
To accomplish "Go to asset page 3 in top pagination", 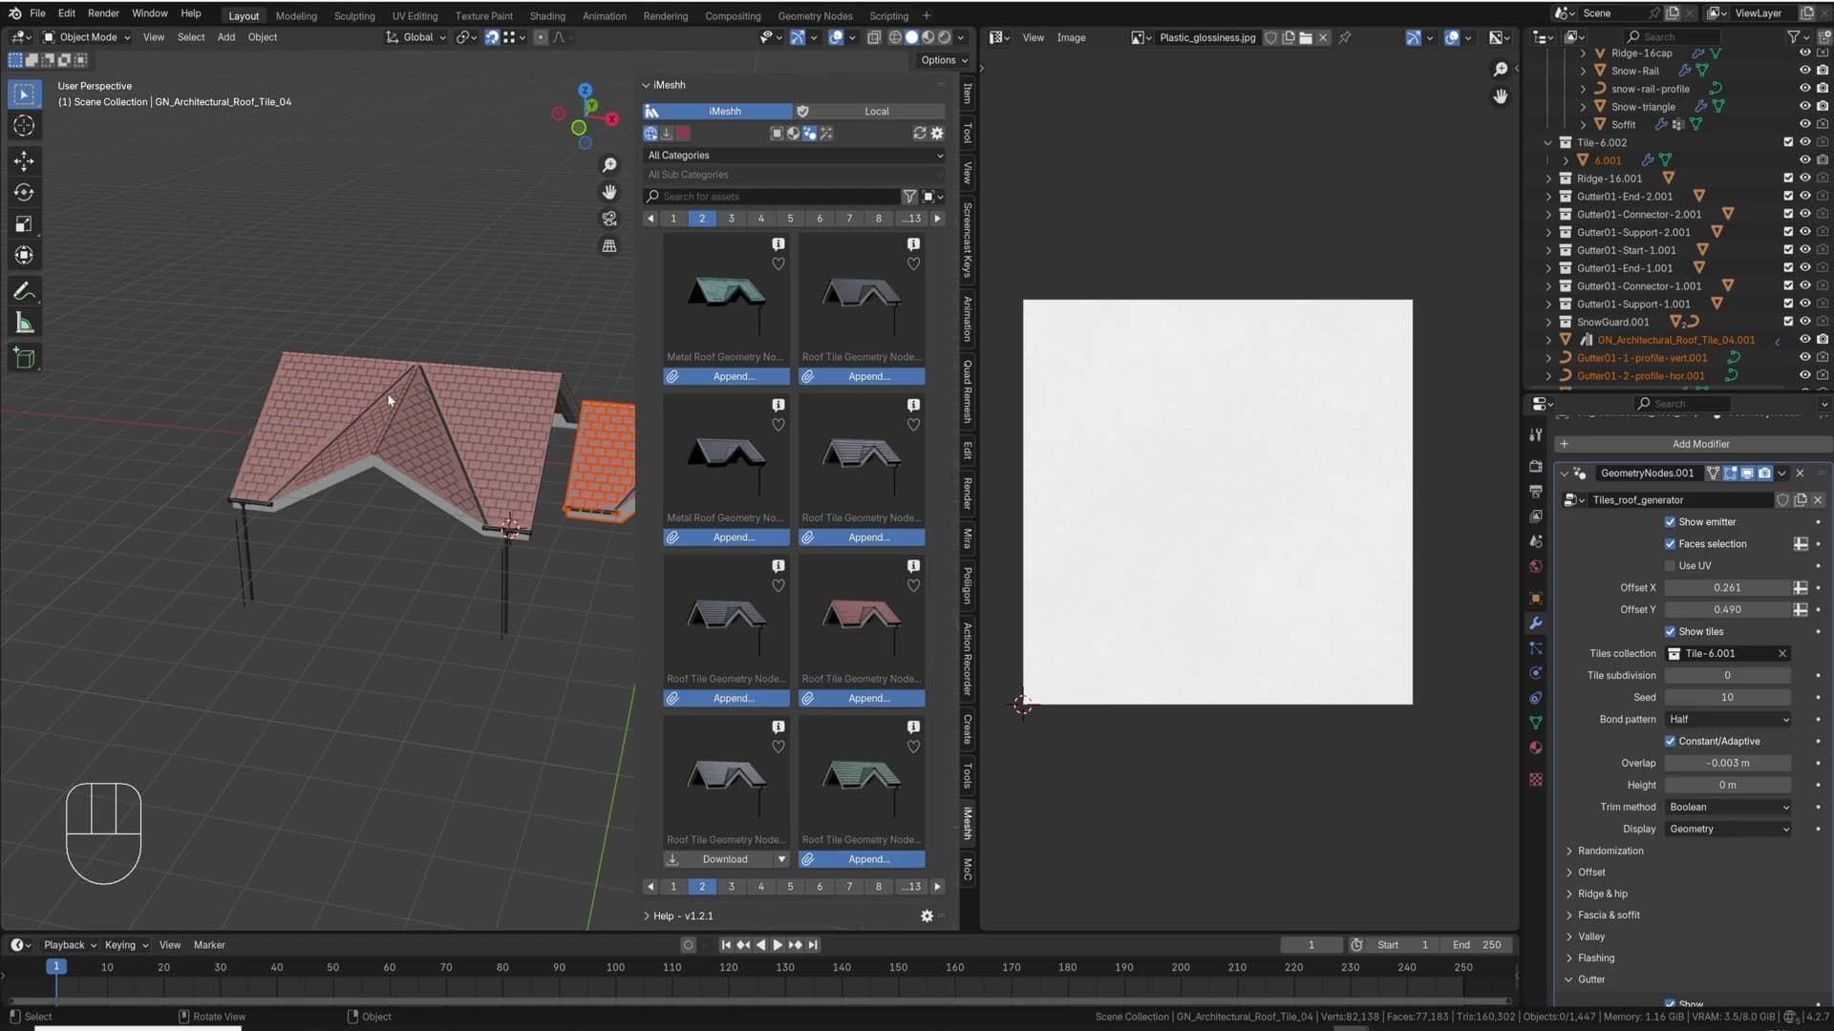I will click(x=732, y=219).
